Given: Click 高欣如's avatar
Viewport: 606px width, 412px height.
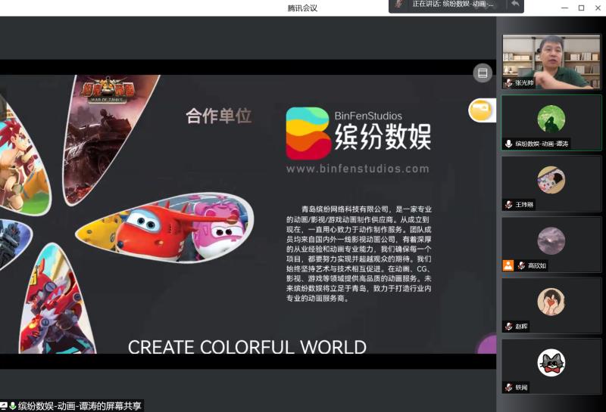Looking at the screenshot, I should 551,240.
